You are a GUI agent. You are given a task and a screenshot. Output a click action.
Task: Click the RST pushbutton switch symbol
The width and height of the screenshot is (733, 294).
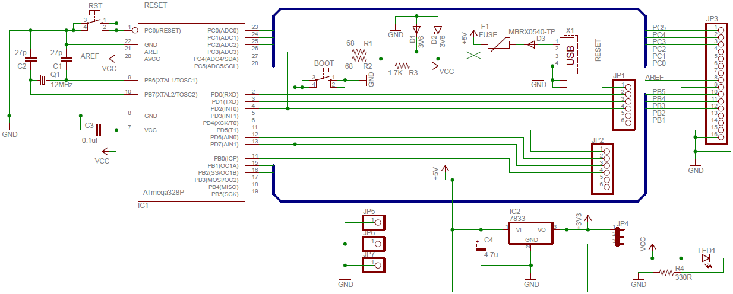95,23
